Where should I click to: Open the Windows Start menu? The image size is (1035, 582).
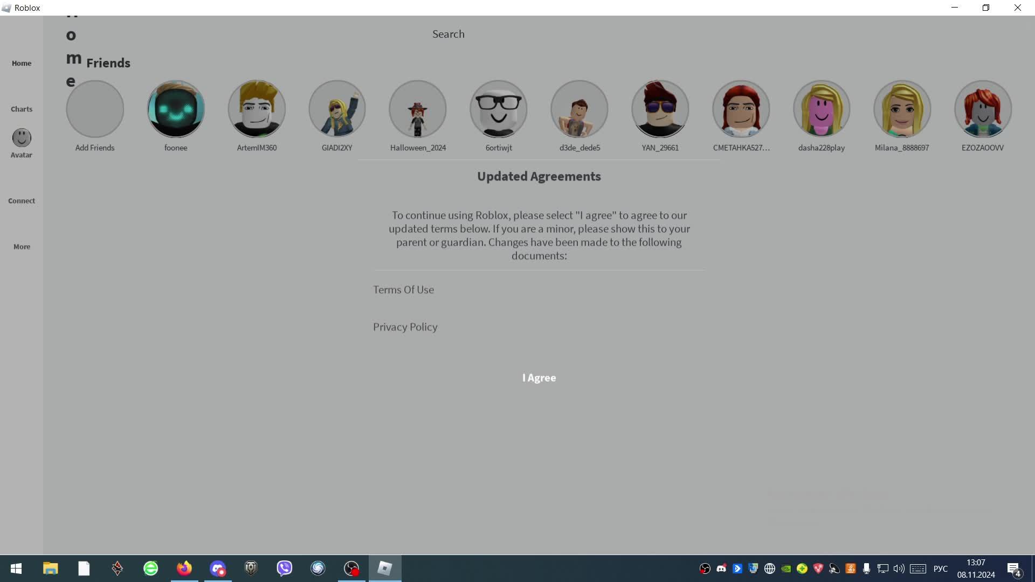pyautogui.click(x=16, y=569)
